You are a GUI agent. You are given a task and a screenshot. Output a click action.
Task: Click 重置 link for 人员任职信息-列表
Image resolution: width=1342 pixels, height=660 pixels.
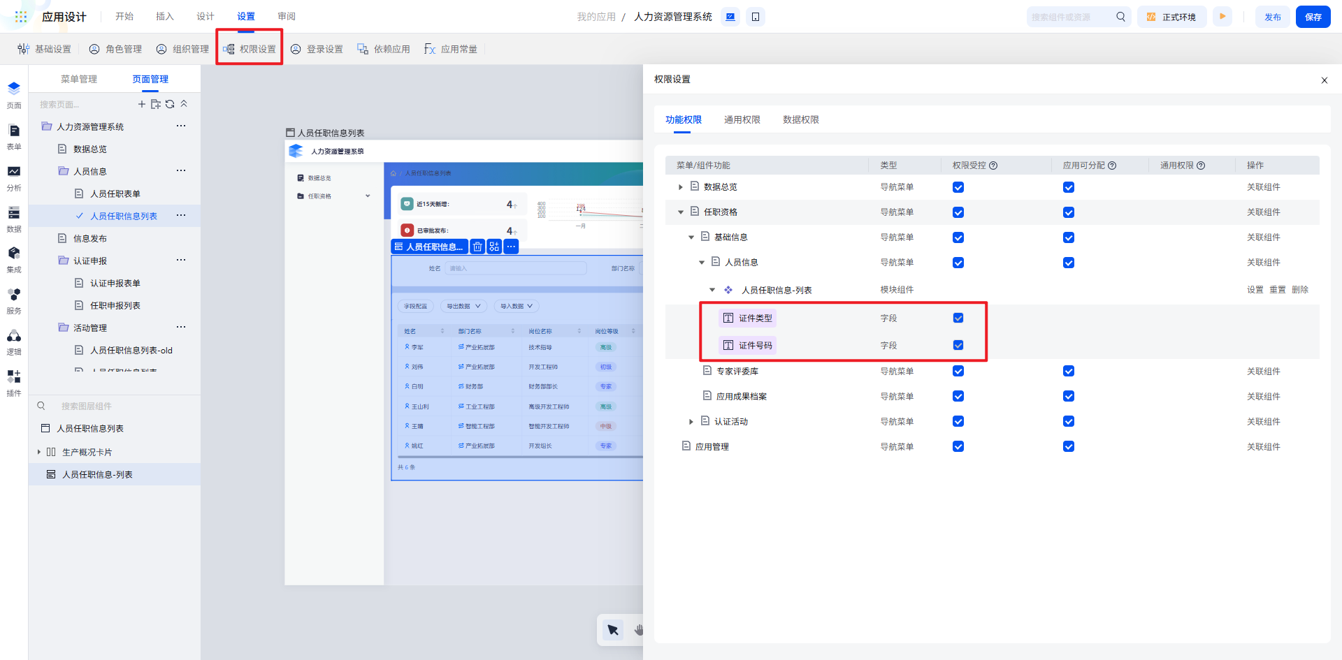[x=1277, y=290]
